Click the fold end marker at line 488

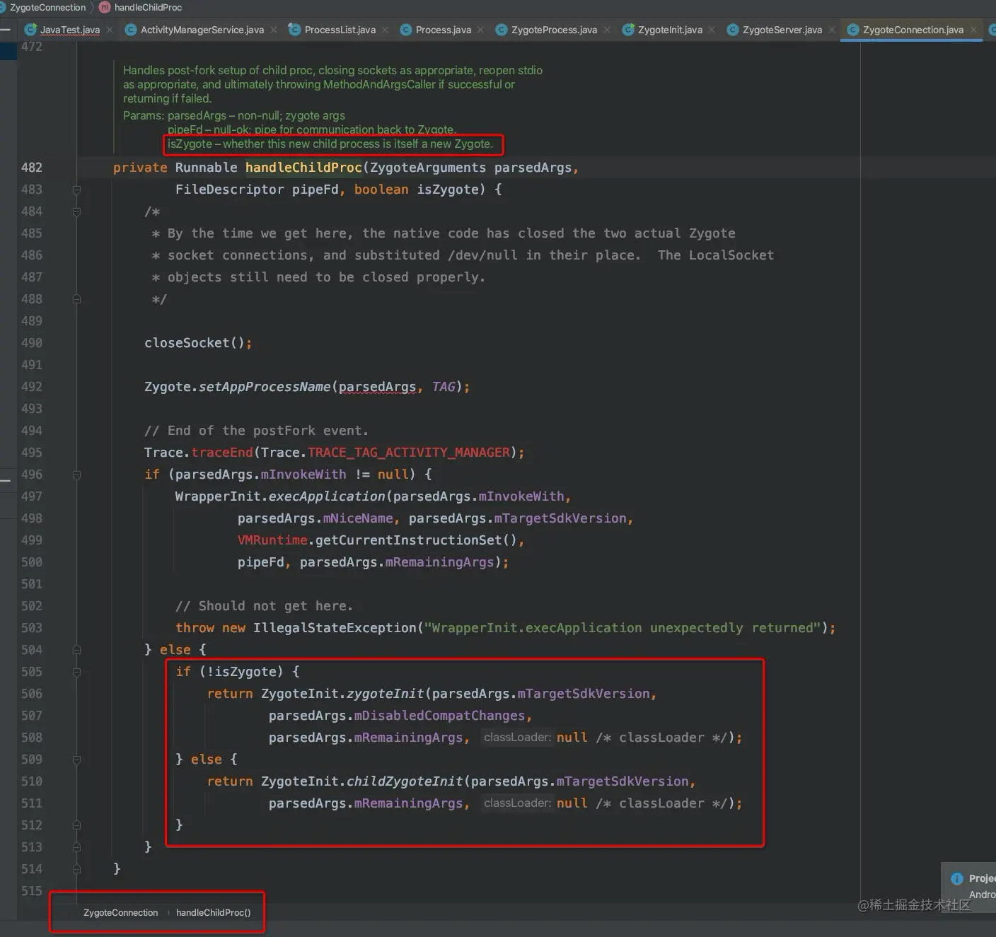tap(76, 299)
